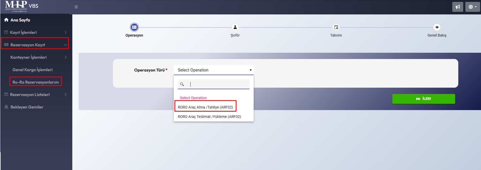The width and height of the screenshot is (481, 170).
Task: Open the globe language selector
Action: tap(473, 7)
